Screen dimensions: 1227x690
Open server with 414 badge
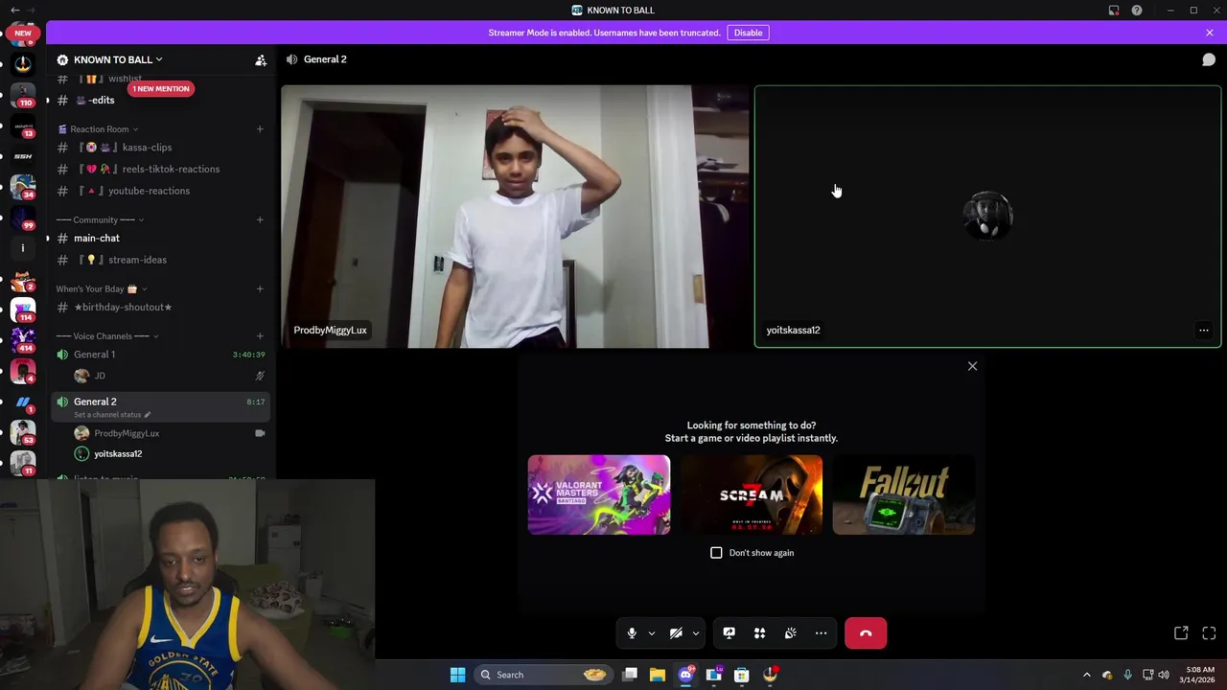pos(23,340)
